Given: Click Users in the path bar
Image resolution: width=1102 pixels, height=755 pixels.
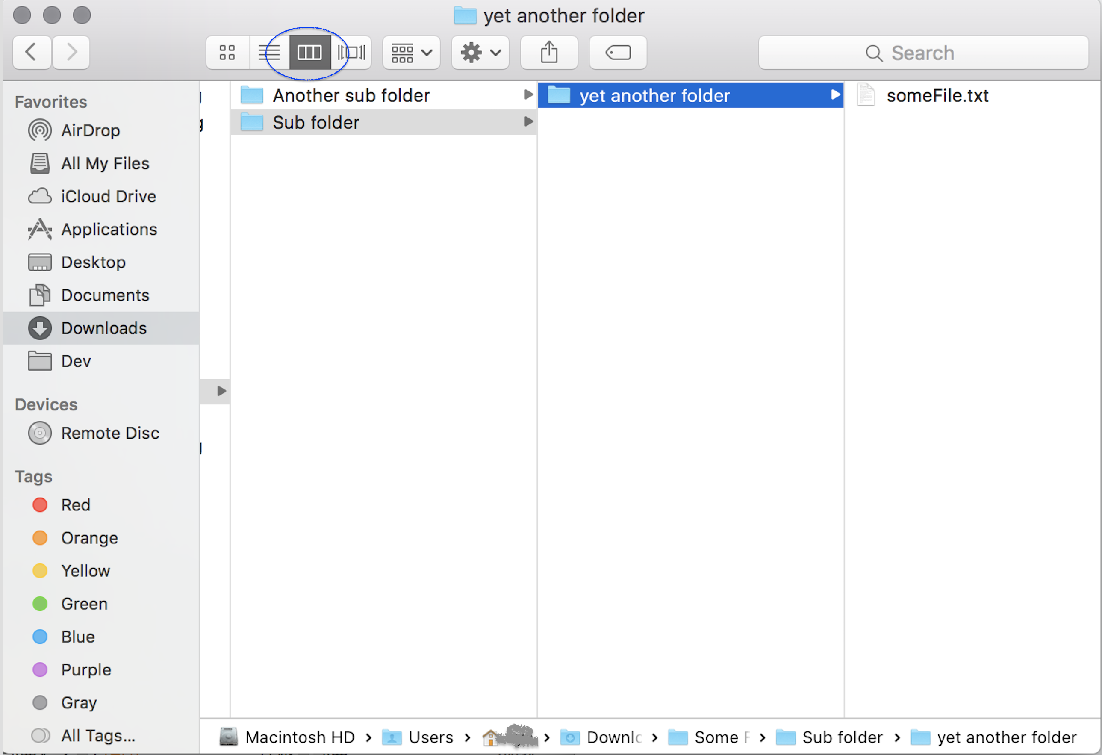Looking at the screenshot, I should pos(418,737).
